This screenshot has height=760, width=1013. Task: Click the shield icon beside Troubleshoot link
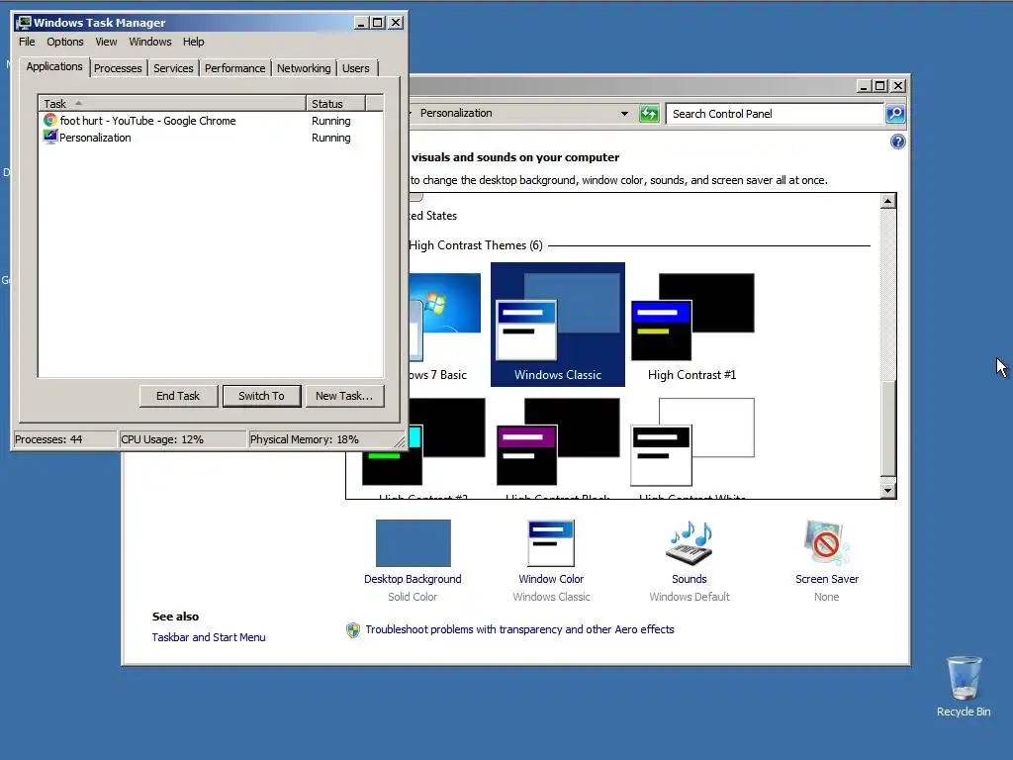coord(353,630)
